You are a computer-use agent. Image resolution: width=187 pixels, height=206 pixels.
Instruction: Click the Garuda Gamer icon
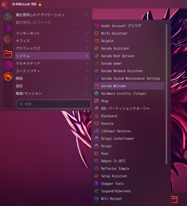96,63
